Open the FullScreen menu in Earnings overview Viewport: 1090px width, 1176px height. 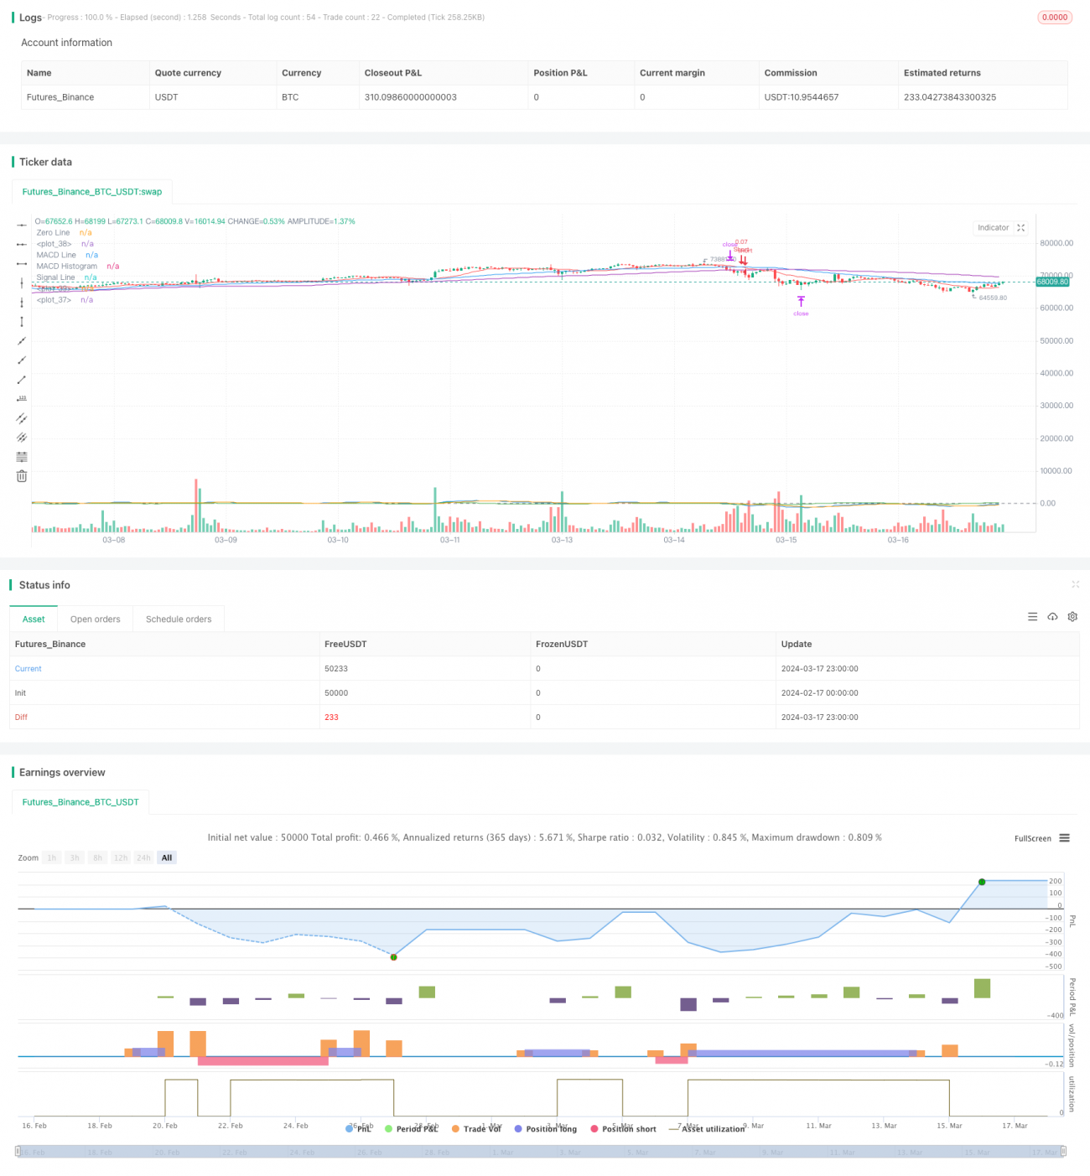(x=1064, y=838)
